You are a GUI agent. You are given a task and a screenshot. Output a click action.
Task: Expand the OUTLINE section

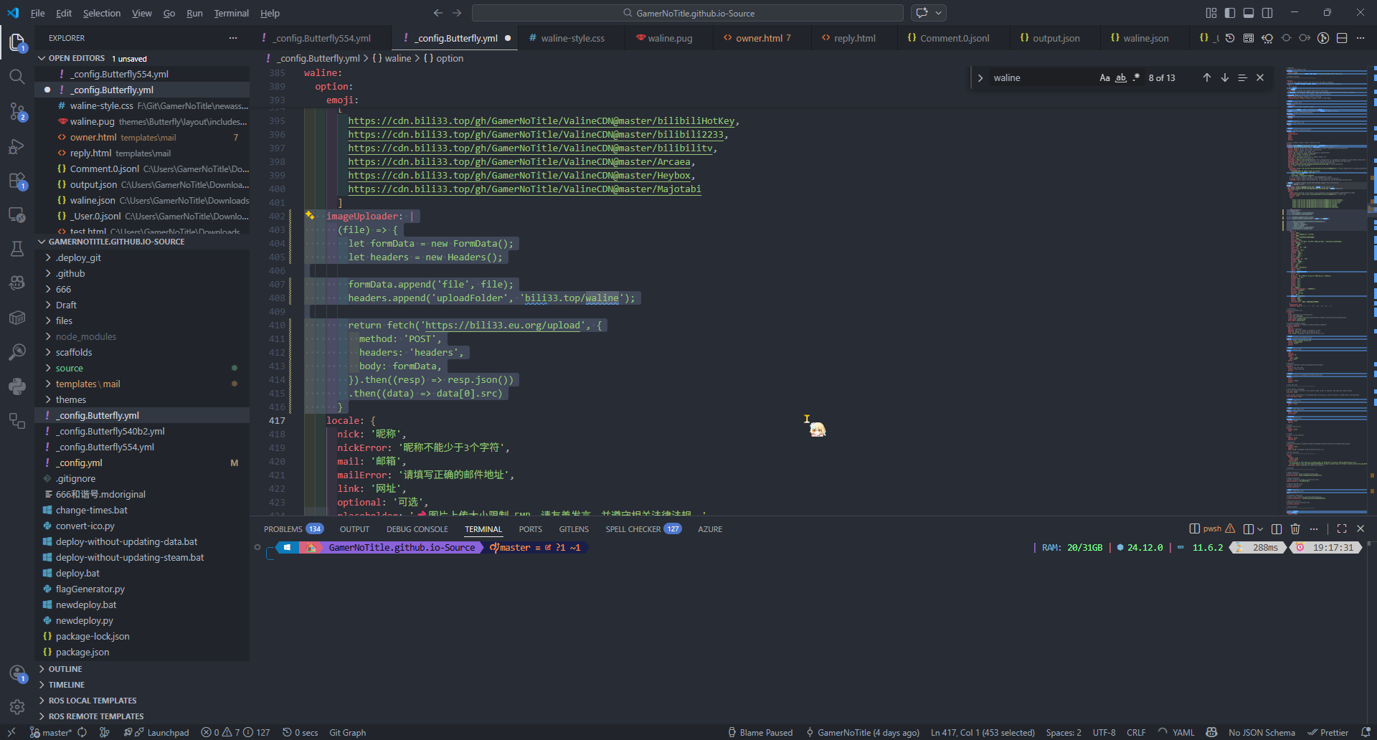point(65,669)
